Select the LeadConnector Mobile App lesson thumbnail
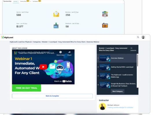 pyautogui.click(x=105, y=76)
